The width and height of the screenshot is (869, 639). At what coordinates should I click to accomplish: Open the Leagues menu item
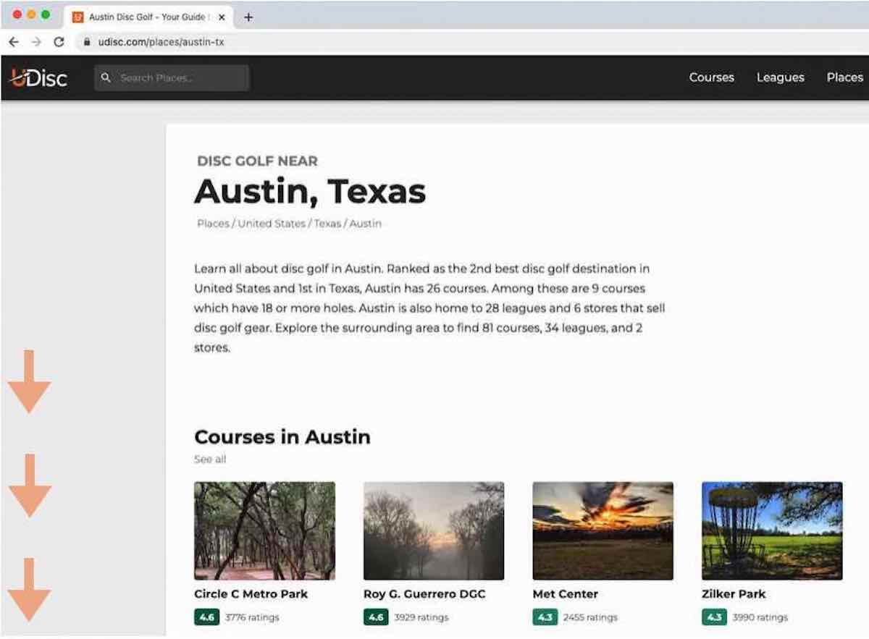click(x=780, y=77)
